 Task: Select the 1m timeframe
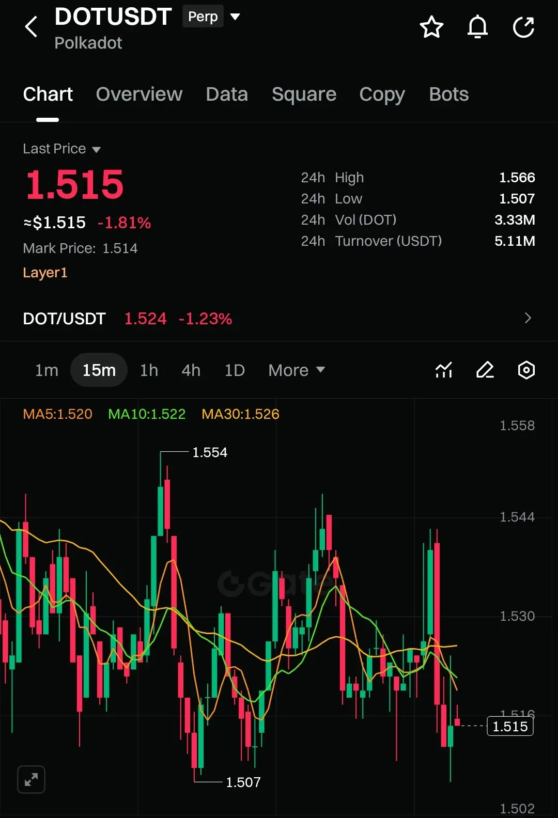click(x=47, y=370)
